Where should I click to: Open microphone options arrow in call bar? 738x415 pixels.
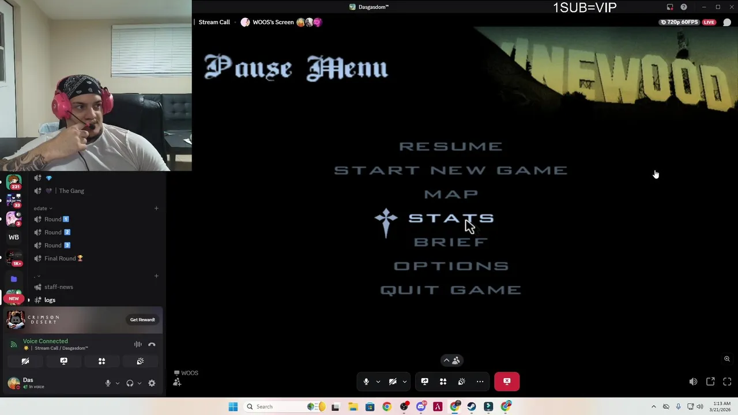[x=378, y=382]
